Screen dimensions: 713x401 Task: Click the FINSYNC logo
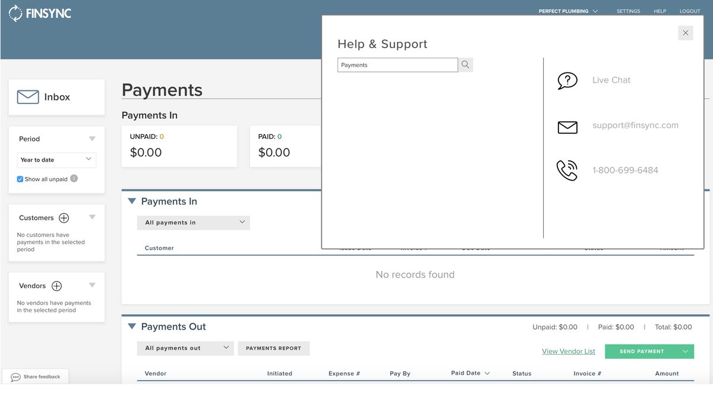(39, 12)
